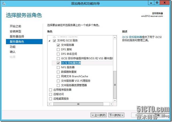Select the 文件服务器资源管理器 row text
Screen dimensions: 172x122
pos(74,85)
